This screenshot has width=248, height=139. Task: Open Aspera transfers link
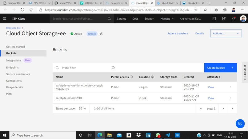pos(178,33)
